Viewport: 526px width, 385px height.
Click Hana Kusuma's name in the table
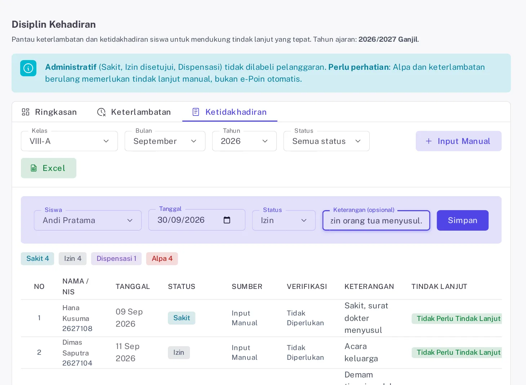click(76, 313)
